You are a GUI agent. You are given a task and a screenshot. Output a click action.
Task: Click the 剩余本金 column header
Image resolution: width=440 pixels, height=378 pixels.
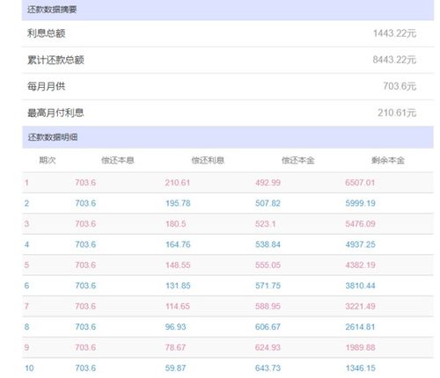pos(388,160)
